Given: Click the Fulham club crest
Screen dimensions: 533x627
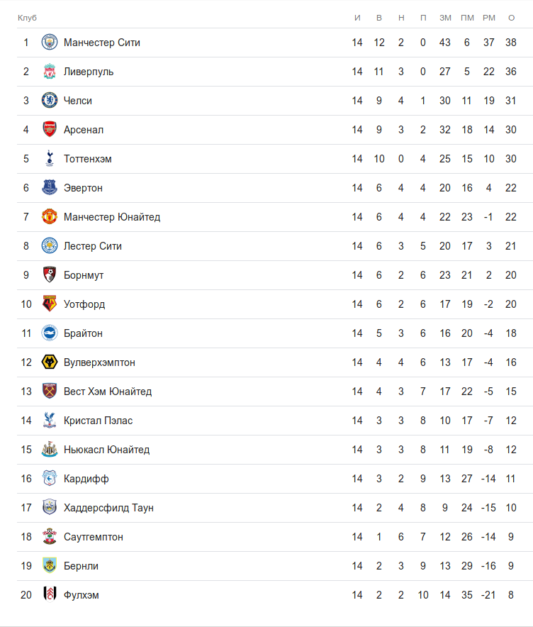Looking at the screenshot, I should pos(49,595).
